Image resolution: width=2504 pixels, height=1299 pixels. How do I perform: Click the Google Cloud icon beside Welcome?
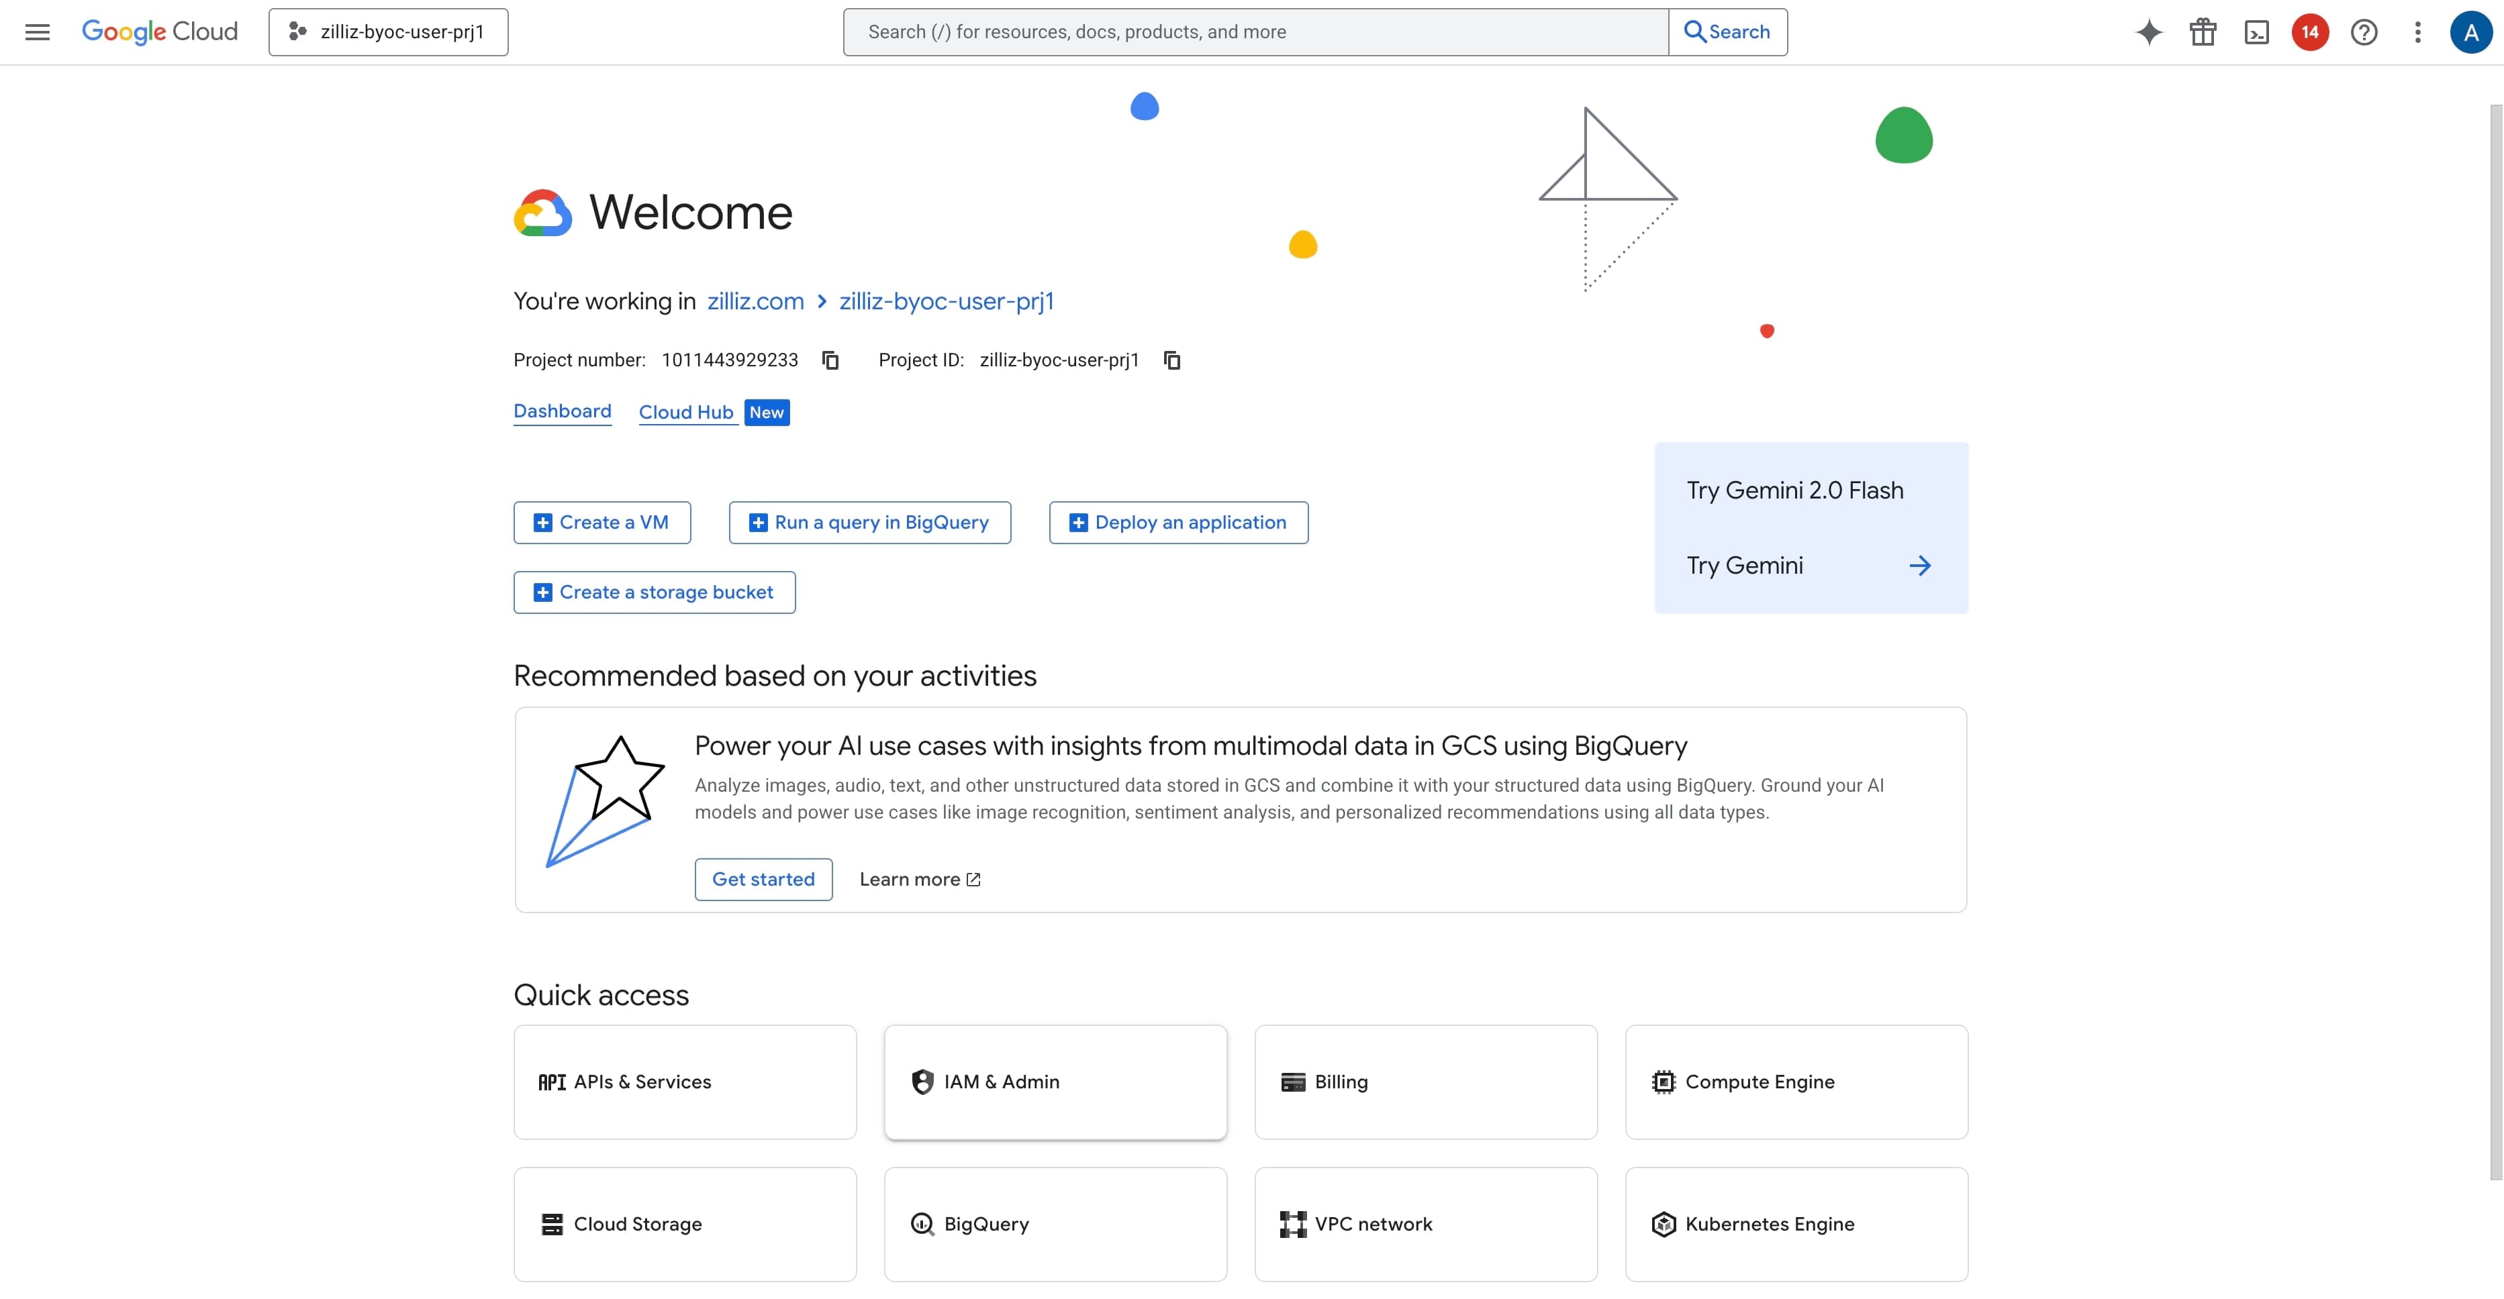tap(542, 213)
